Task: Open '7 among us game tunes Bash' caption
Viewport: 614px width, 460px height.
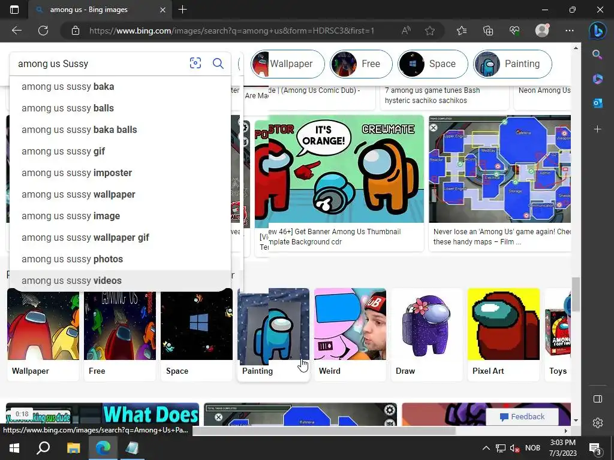Action: pos(432,95)
